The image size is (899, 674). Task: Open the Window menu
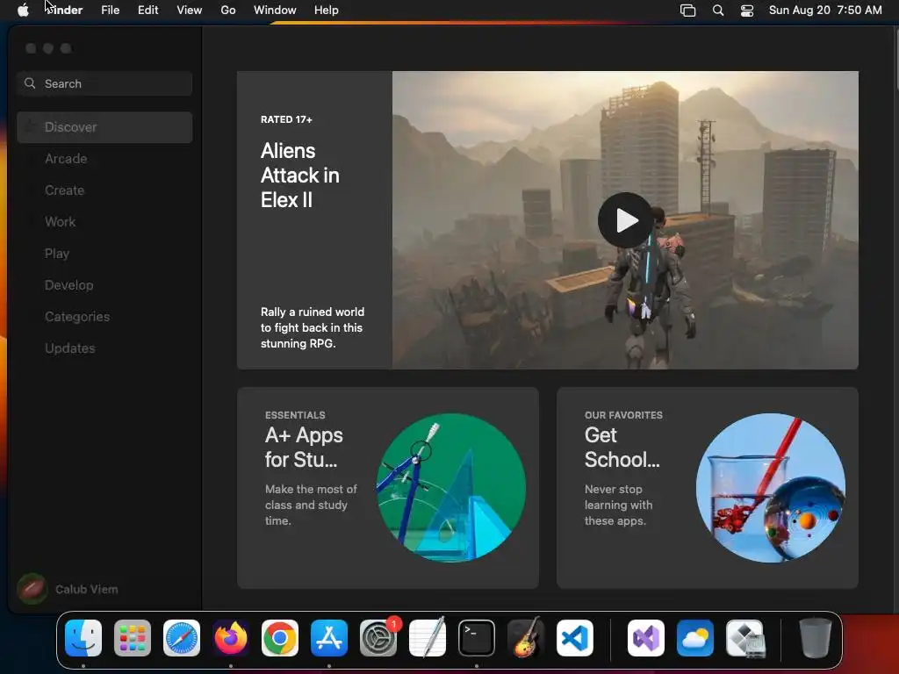coord(275,11)
